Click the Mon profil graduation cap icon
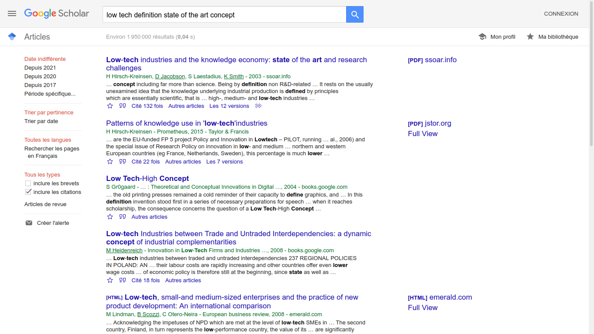Screen dimensions: 594x334 [x=482, y=37]
